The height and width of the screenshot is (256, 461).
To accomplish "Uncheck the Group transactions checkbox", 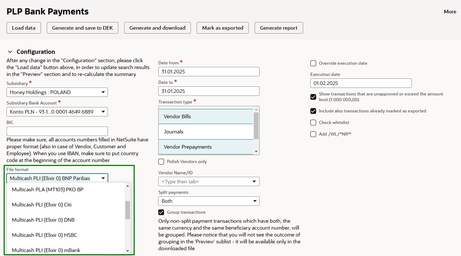I will point(161,212).
